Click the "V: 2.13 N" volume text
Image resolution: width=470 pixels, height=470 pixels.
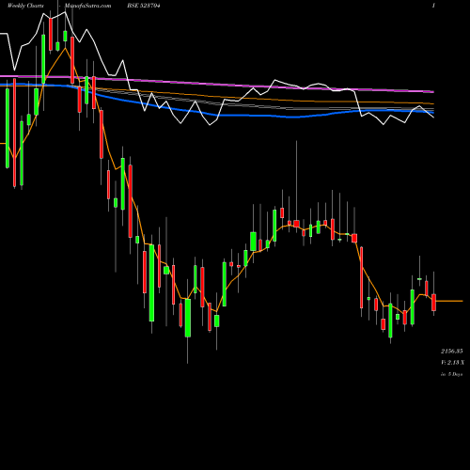(x=452, y=363)
